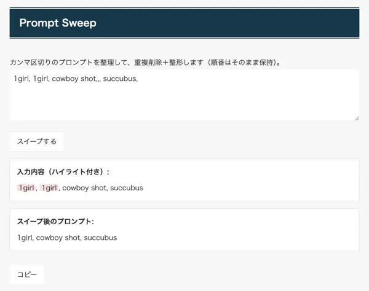
Task: Select the first highlighted 1girl tag
Action: [26, 188]
